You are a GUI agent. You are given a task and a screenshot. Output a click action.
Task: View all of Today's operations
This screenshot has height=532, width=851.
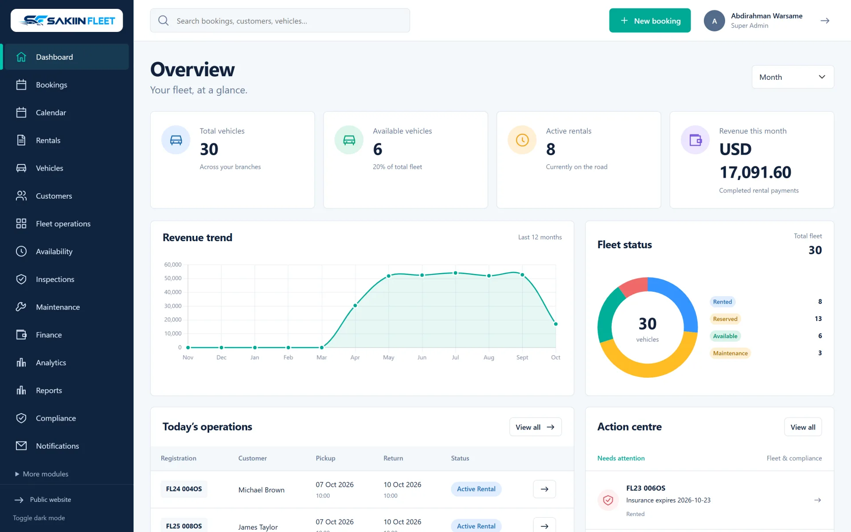coord(535,427)
